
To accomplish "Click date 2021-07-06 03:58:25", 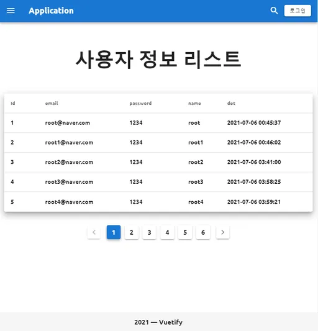I will click(x=254, y=182).
